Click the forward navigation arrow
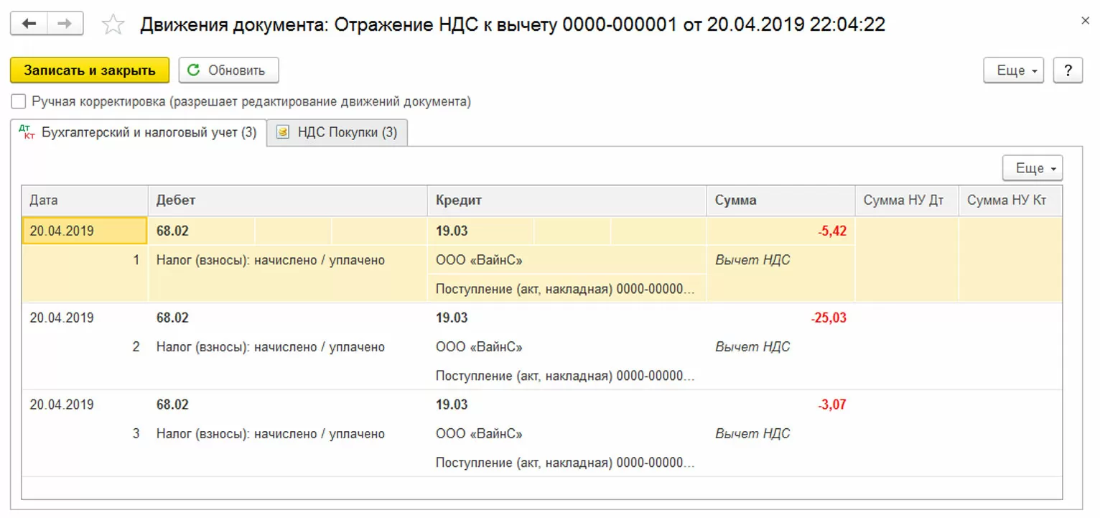This screenshot has width=1100, height=518. (65, 24)
